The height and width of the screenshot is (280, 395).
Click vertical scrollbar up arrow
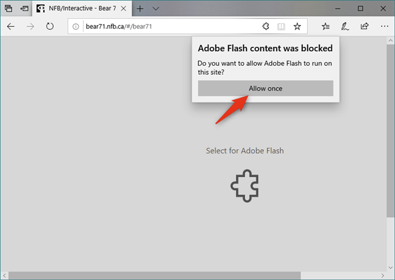(391, 41)
